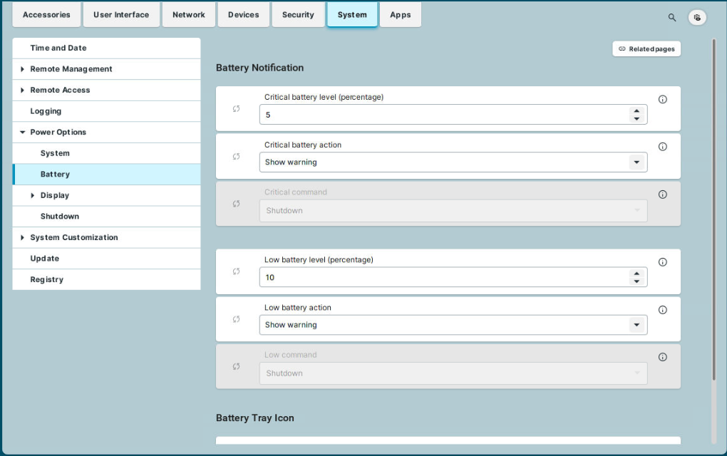Reset Low battery action using revert icon

237,319
